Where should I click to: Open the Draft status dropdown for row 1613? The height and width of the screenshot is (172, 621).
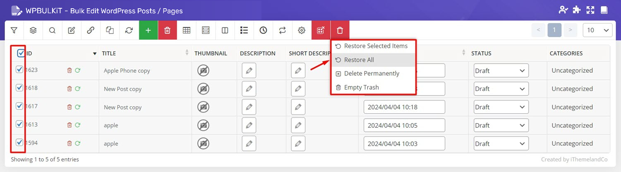coord(501,125)
